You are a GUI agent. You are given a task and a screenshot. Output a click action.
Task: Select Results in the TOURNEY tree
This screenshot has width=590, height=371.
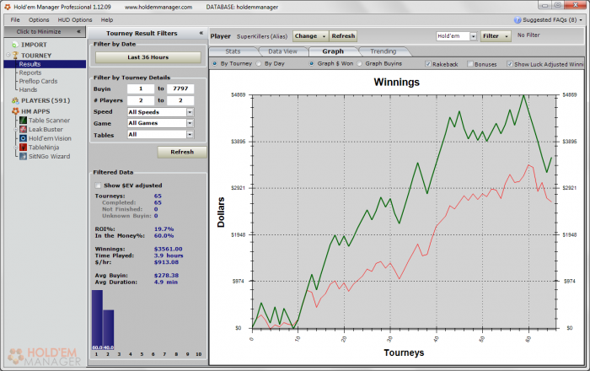[29, 64]
